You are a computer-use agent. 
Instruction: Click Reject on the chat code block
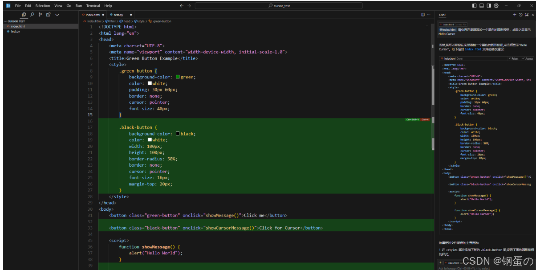click(513, 58)
